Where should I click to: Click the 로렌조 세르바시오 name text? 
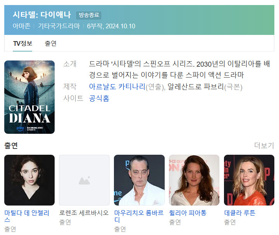(x=84, y=213)
